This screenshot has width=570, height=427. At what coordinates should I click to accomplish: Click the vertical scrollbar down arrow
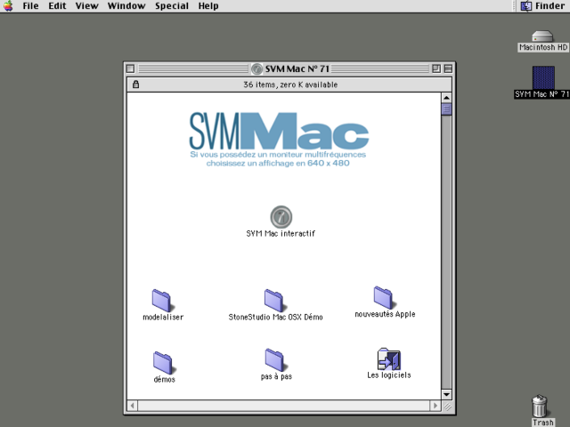pos(446,394)
